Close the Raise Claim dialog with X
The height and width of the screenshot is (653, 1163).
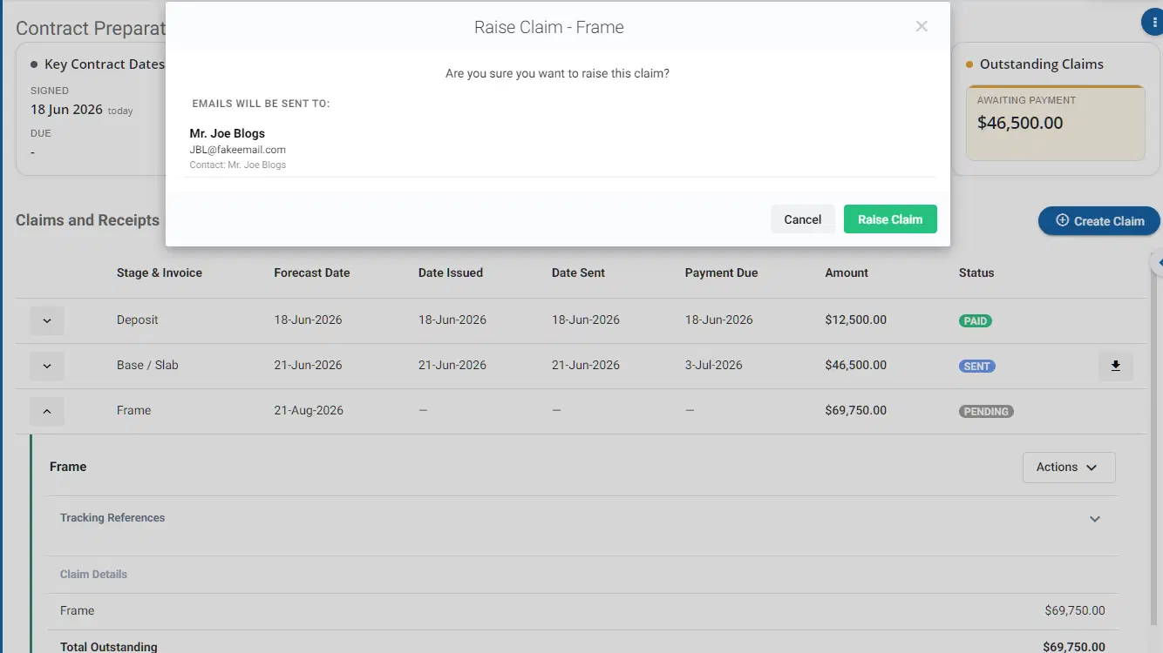tap(922, 26)
